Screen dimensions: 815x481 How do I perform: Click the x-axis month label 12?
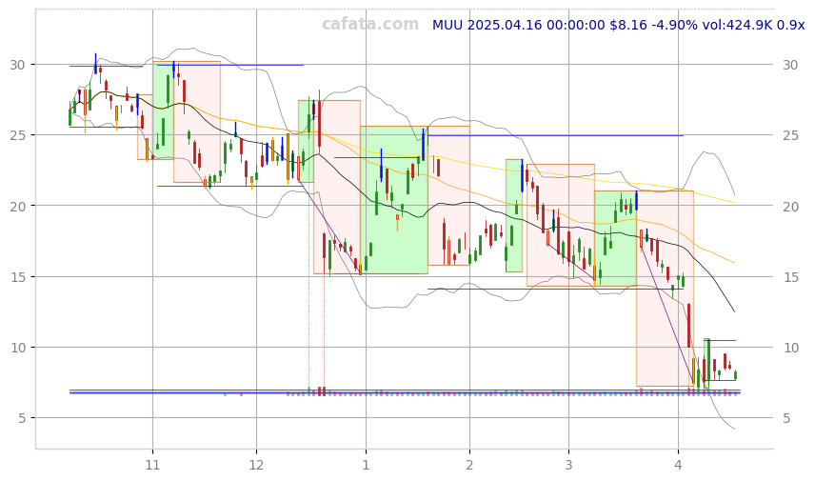coord(256,465)
